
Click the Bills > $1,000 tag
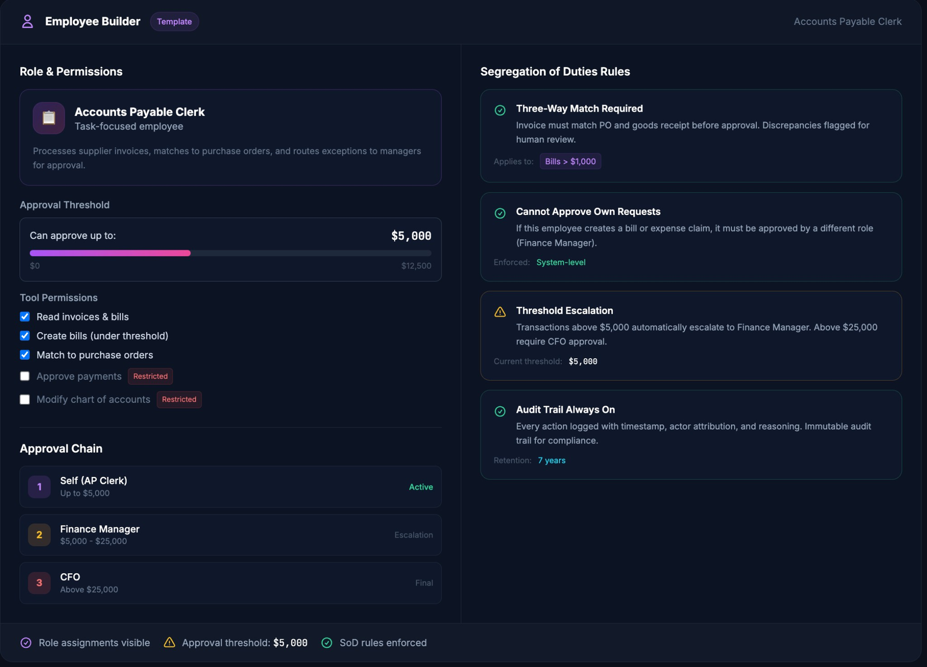pos(570,161)
